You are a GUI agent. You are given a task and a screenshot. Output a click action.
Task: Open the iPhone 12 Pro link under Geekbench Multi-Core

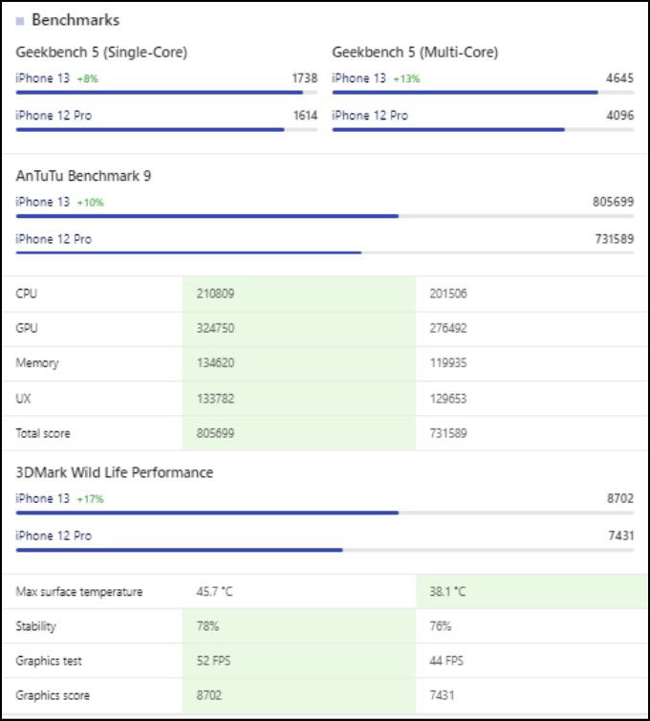[x=370, y=116]
